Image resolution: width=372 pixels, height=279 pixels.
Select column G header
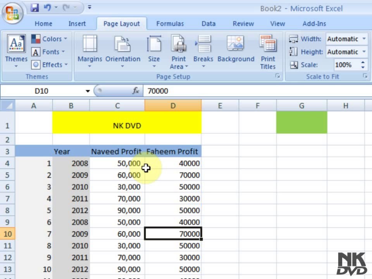pyautogui.click(x=301, y=105)
